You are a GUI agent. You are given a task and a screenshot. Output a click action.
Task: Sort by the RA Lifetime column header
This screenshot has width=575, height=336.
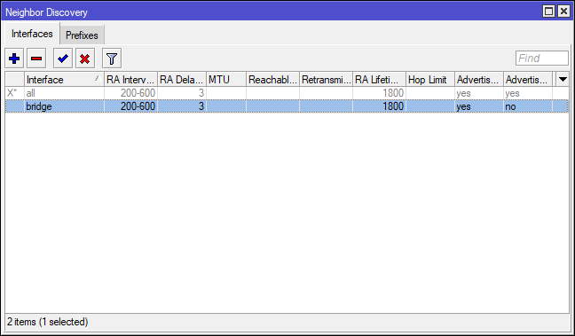coord(379,80)
